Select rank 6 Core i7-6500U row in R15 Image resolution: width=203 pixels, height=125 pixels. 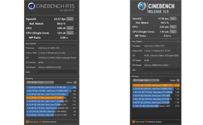coord(51,105)
